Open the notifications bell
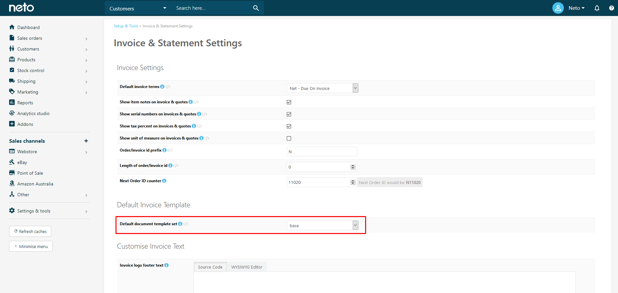Viewport: 618px width, 293px height. (x=597, y=8)
